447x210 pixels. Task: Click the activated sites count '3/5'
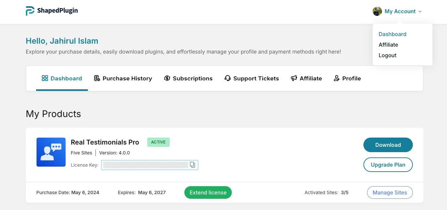click(345, 192)
